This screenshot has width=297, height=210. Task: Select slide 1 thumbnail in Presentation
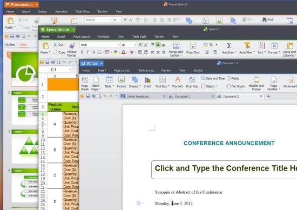(x=25, y=69)
